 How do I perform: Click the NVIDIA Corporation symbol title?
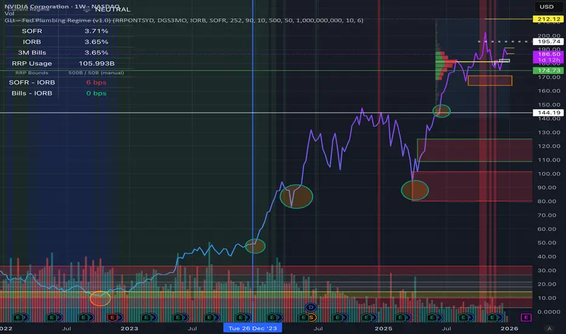62,7
